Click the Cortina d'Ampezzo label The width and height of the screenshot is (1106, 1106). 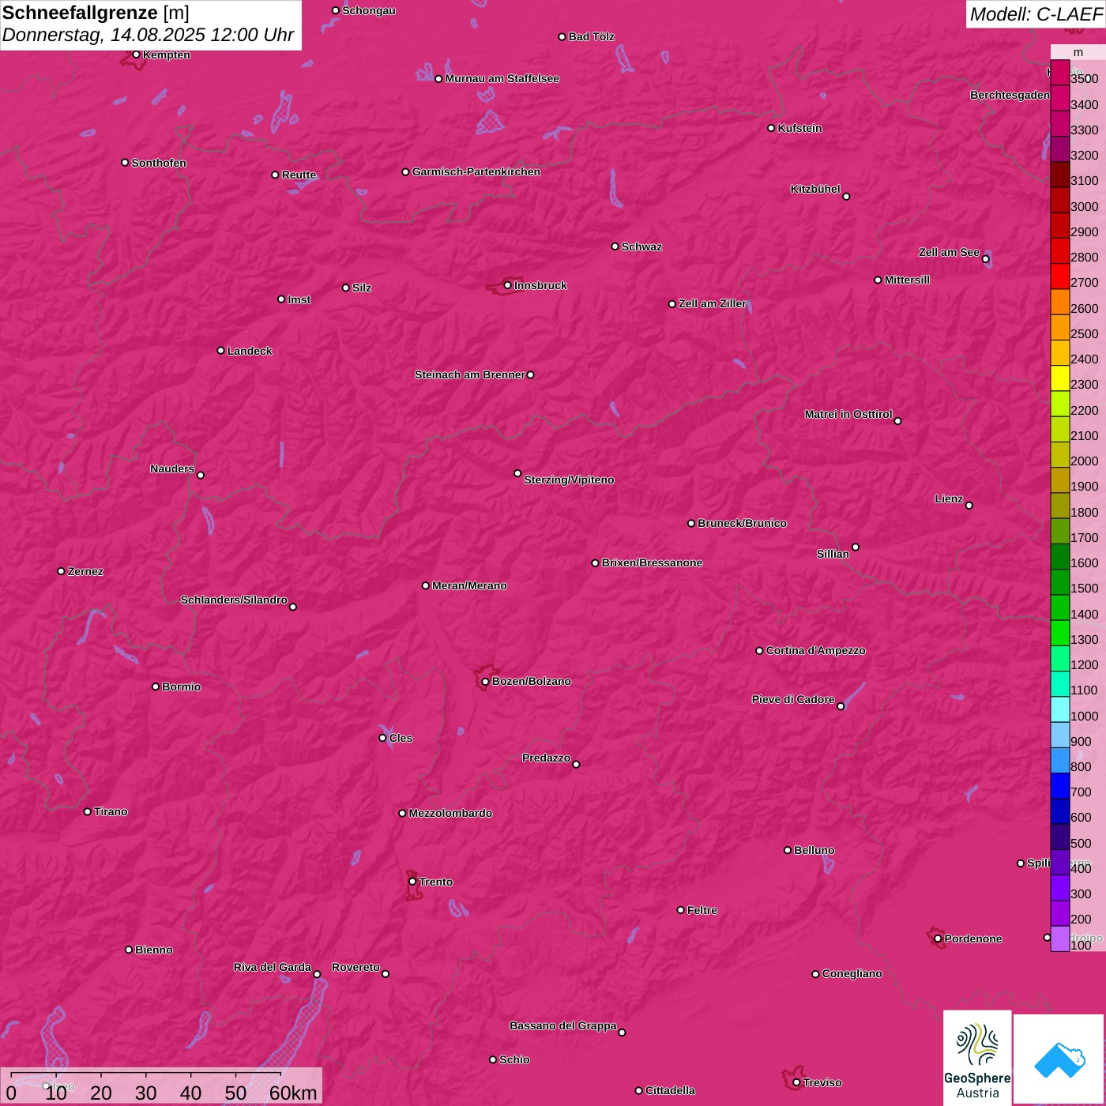click(815, 650)
